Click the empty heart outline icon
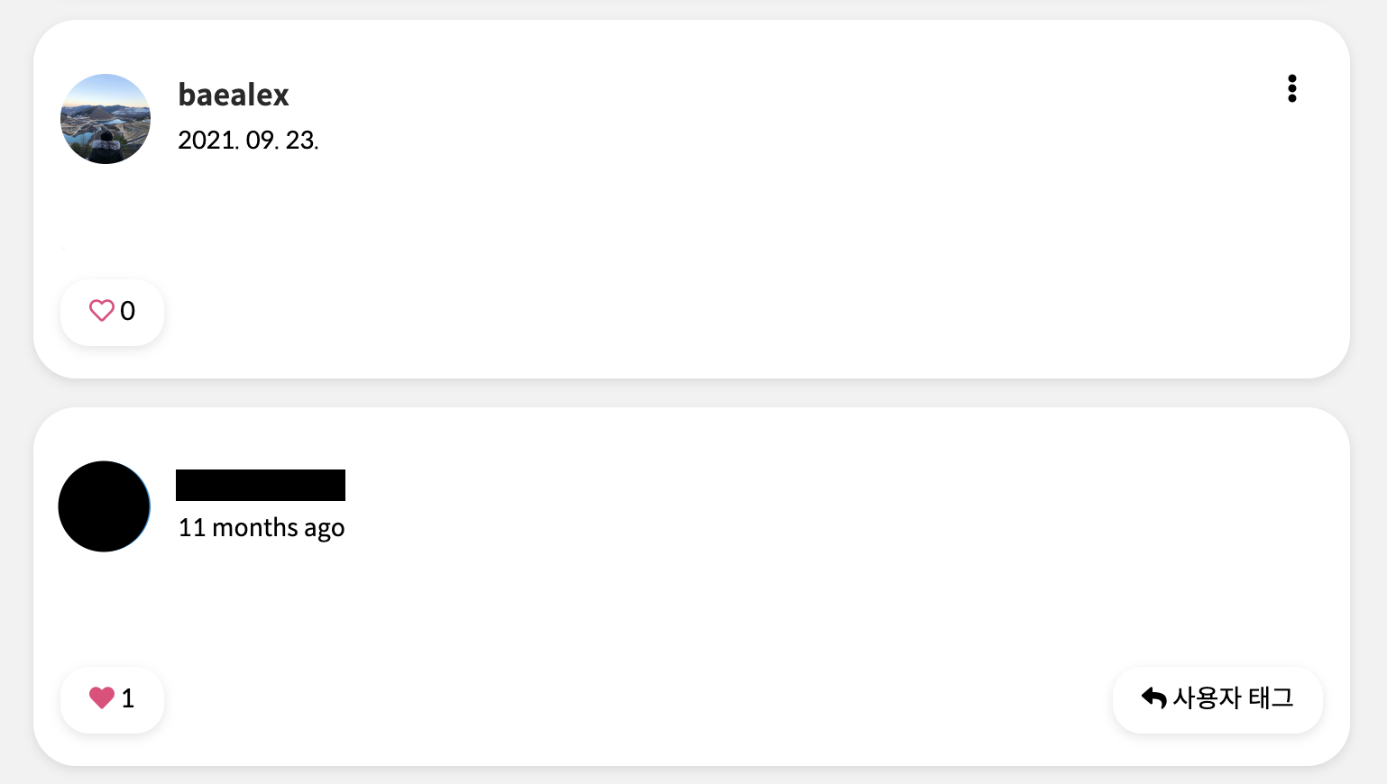The height and width of the screenshot is (784, 1387). (x=101, y=311)
